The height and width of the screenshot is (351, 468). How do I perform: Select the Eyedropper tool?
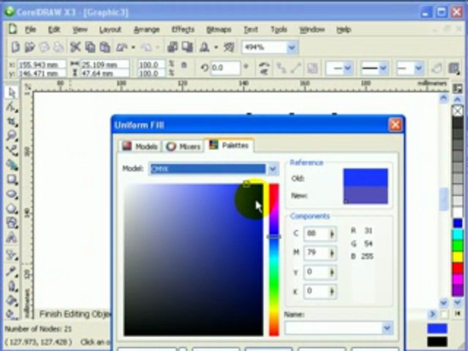coord(11,272)
